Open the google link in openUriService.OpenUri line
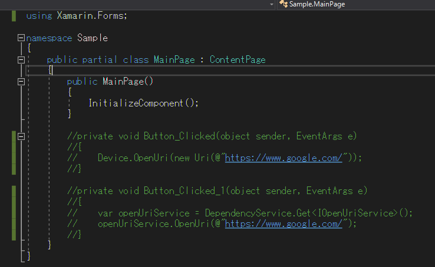Screen dimensions: 435x267 click(x=284, y=224)
